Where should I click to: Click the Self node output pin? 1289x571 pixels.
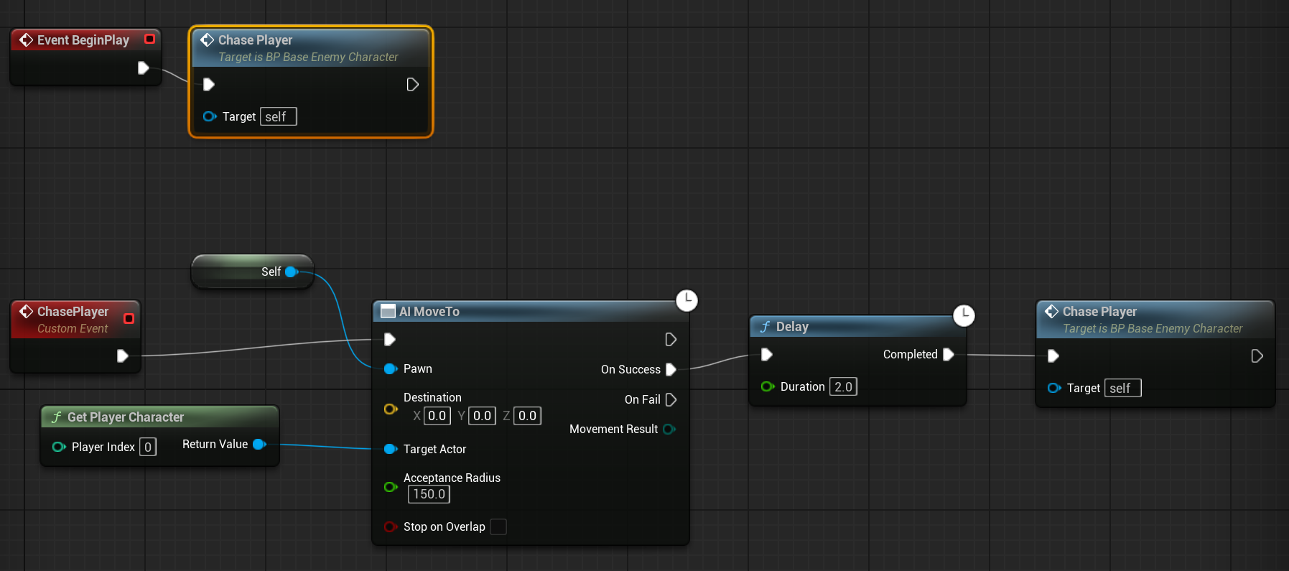(292, 271)
